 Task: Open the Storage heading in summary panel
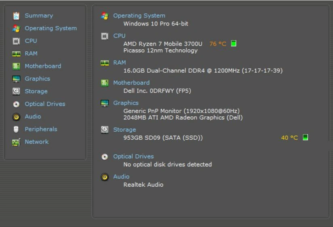pos(124,130)
